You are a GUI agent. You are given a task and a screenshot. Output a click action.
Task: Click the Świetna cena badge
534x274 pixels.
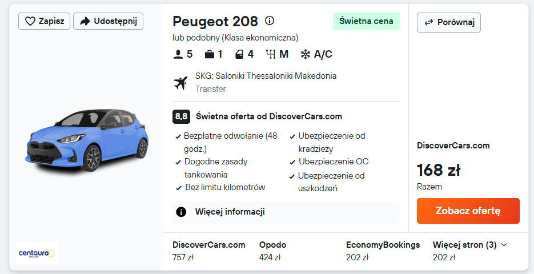[x=366, y=21]
